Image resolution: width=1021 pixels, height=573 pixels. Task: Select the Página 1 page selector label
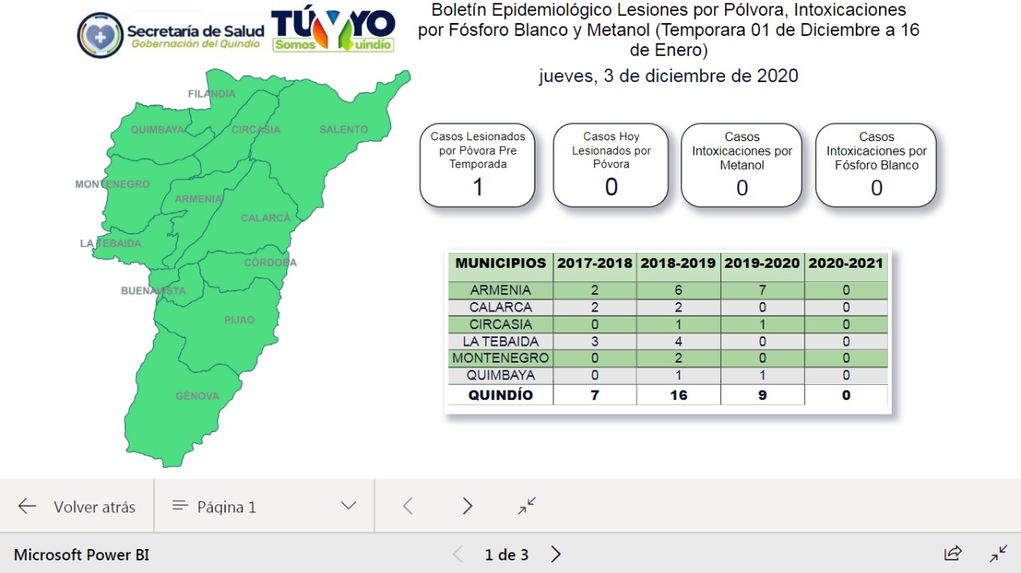pos(227,507)
